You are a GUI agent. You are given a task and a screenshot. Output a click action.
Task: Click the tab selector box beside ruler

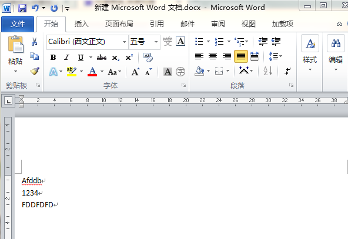pyautogui.click(x=8, y=101)
